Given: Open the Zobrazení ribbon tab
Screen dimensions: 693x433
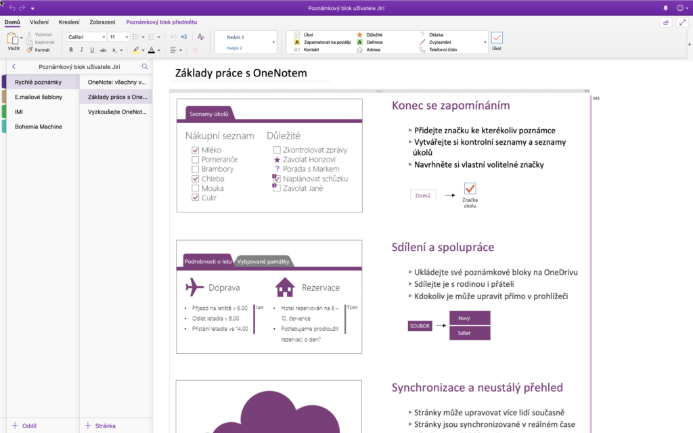Looking at the screenshot, I should [102, 22].
